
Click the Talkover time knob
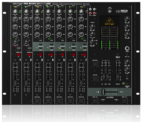pos(92,34)
